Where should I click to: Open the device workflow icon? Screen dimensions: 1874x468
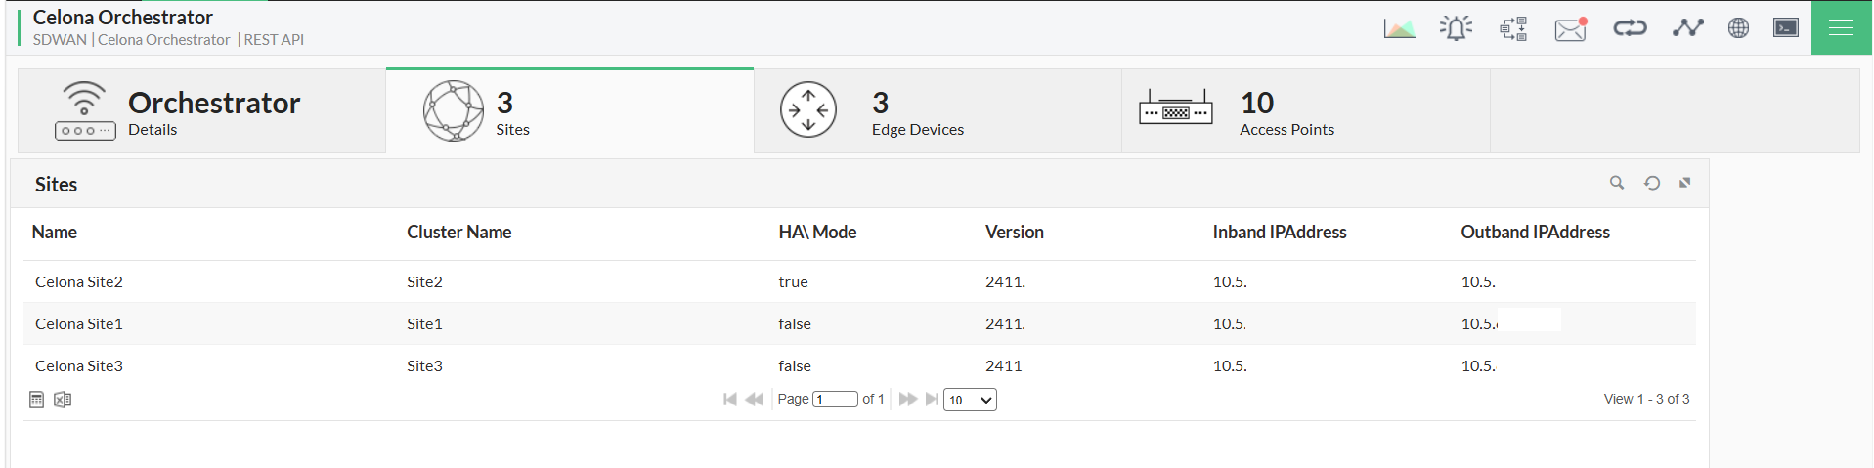1513,28
